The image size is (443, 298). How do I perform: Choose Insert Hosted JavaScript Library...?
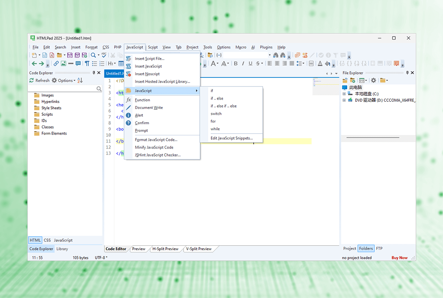tap(162, 81)
